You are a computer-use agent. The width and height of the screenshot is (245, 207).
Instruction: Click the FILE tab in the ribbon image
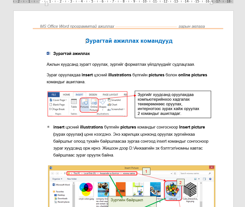54,95
